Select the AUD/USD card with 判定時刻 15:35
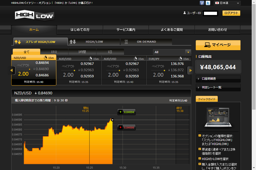The width and height of the screenshot is (256, 170). 79,70
